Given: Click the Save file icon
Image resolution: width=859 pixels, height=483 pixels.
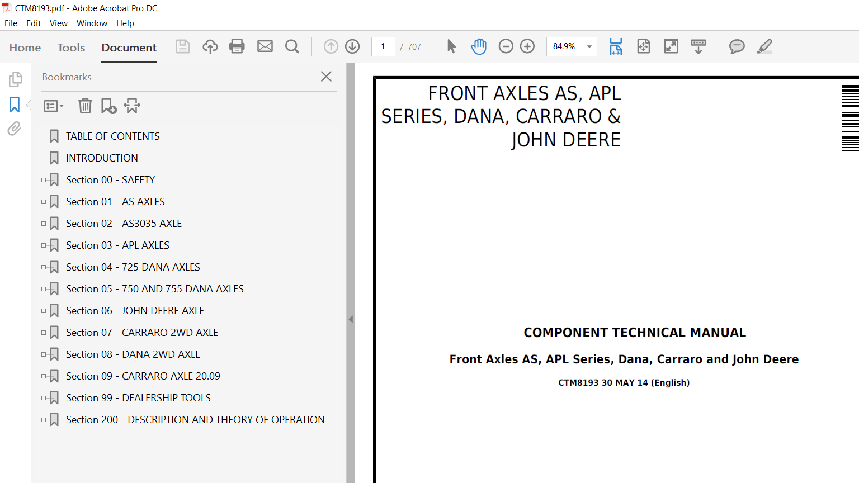Looking at the screenshot, I should [183, 46].
